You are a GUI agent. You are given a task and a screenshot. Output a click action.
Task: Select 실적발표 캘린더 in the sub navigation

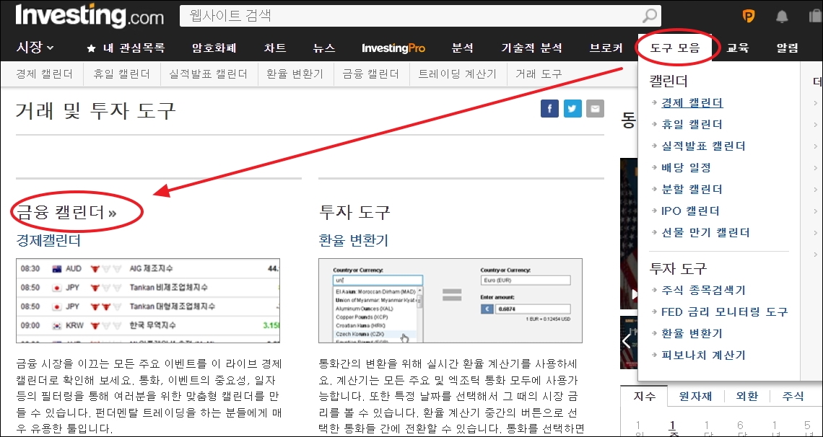209,74
